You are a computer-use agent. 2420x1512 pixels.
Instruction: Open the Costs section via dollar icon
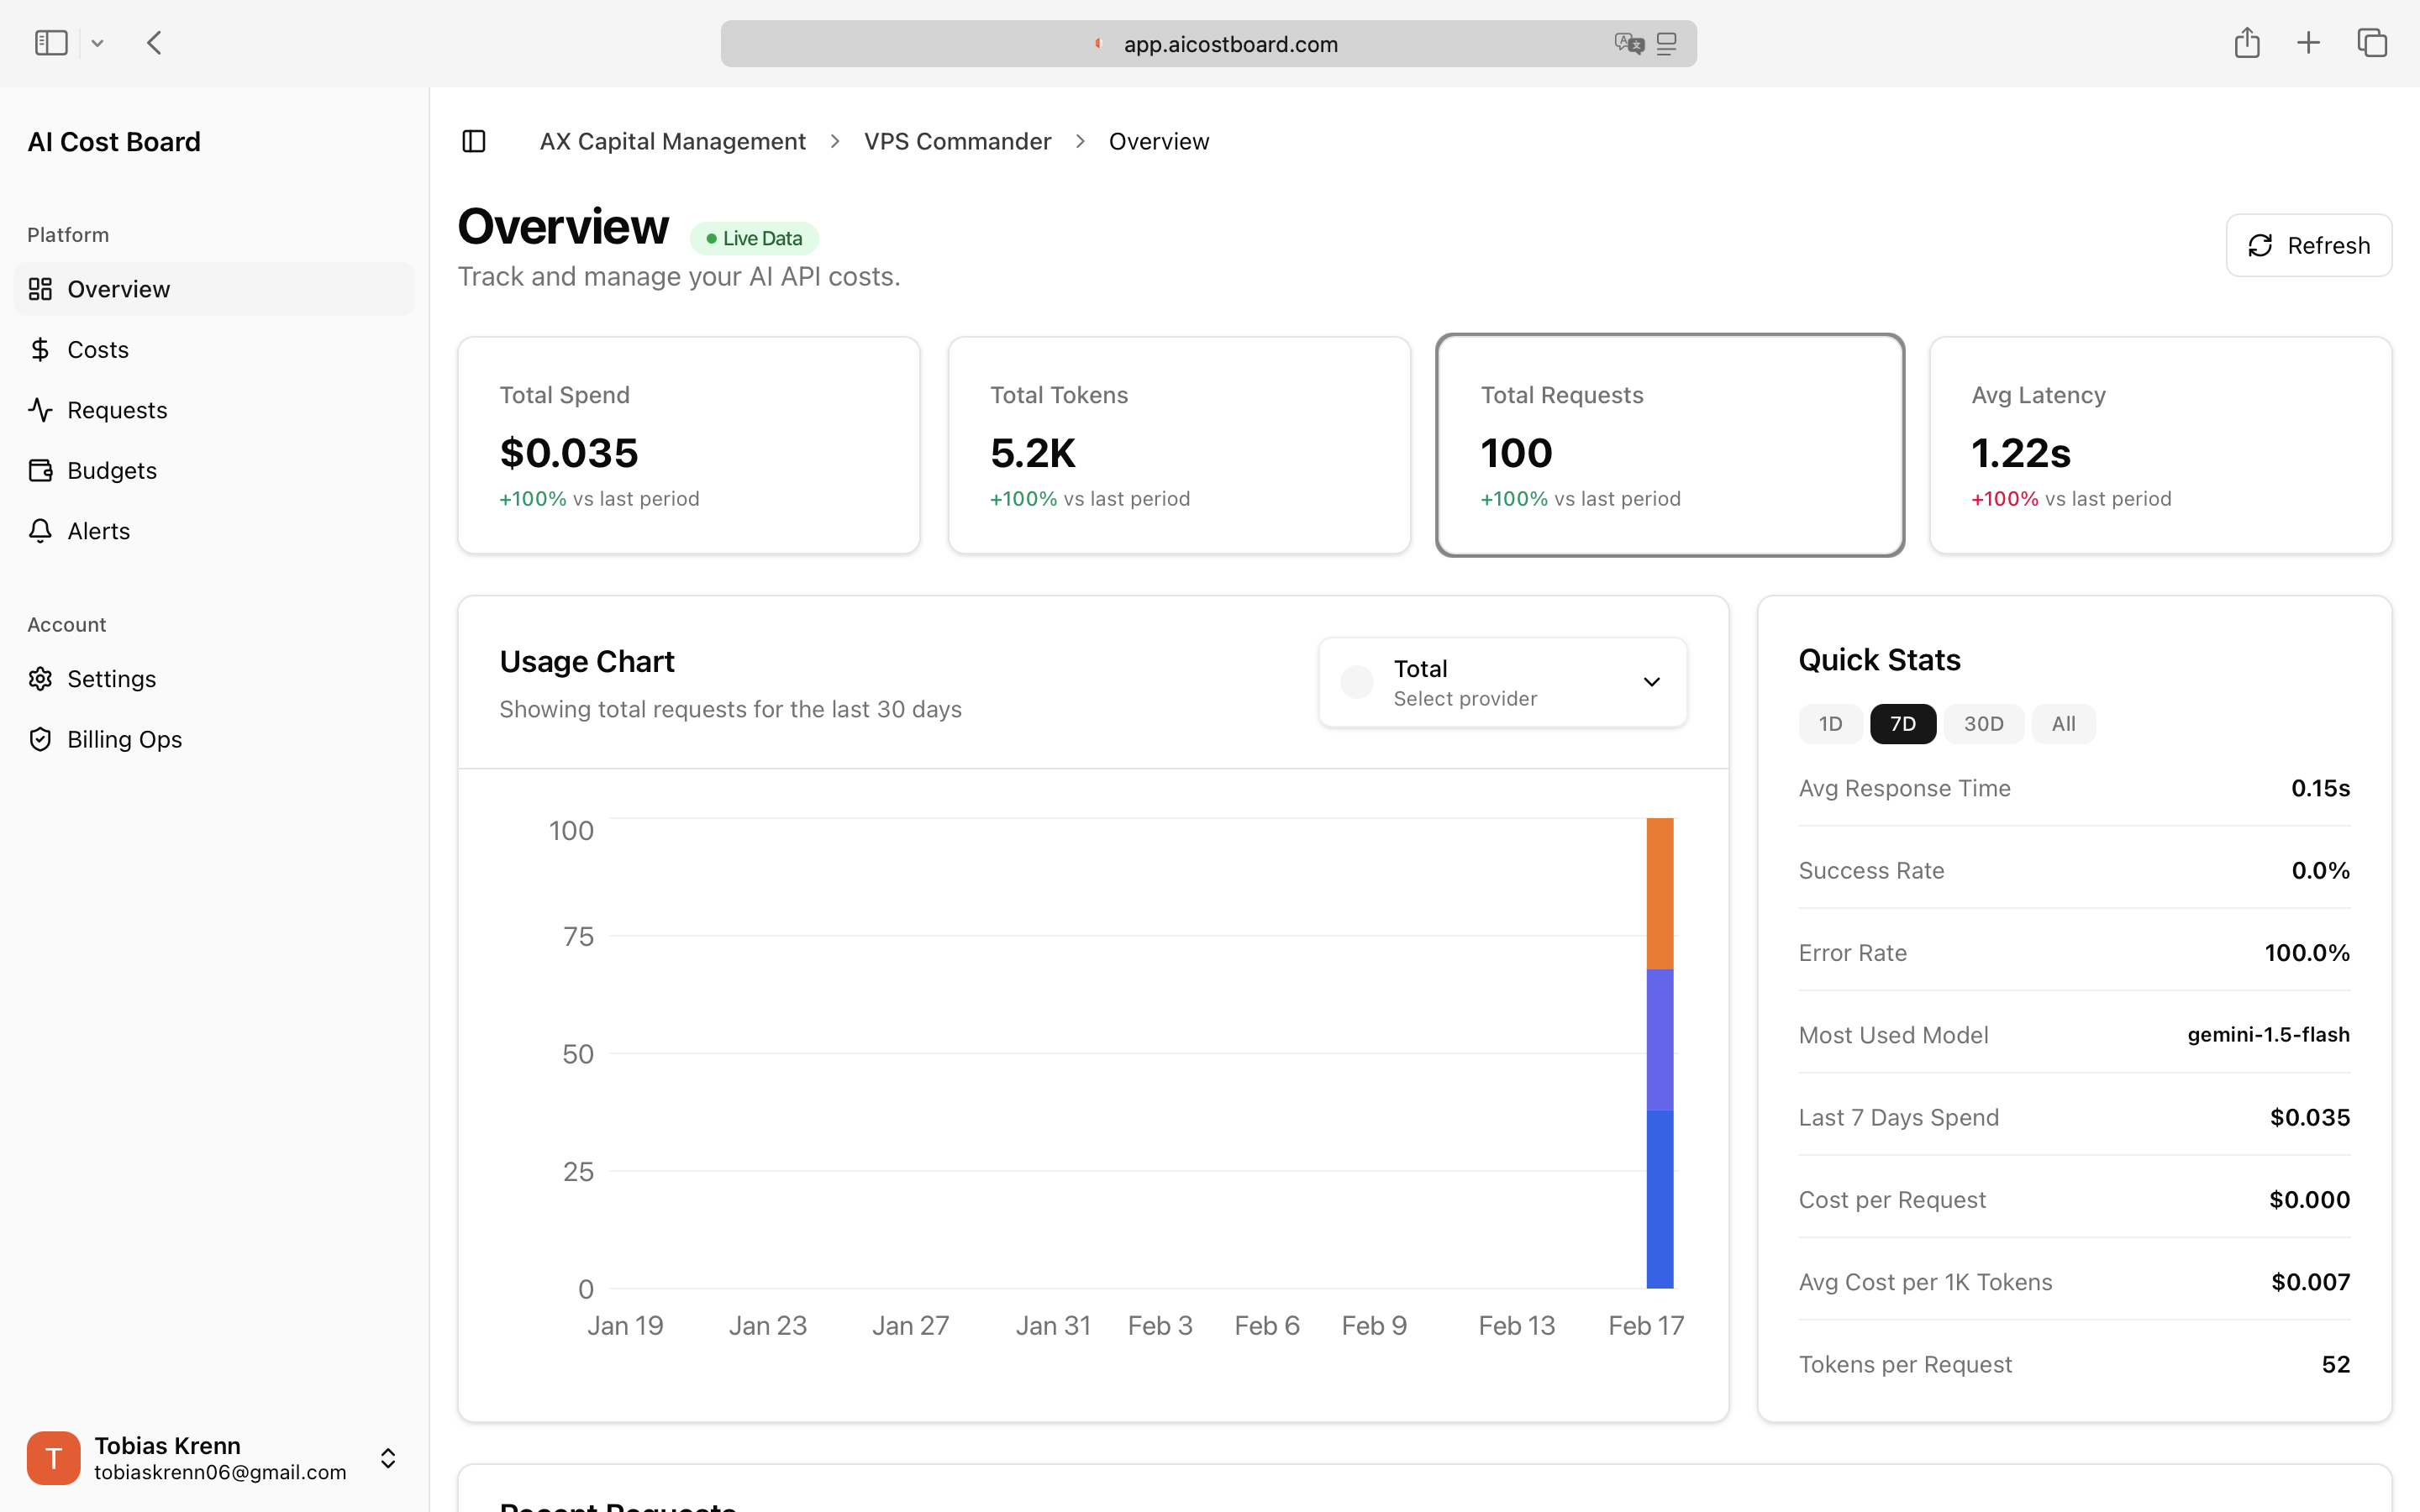click(x=41, y=349)
